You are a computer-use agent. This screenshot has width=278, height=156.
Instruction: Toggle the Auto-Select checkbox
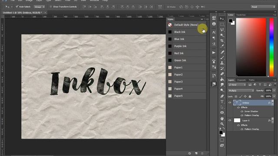(x=17, y=6)
